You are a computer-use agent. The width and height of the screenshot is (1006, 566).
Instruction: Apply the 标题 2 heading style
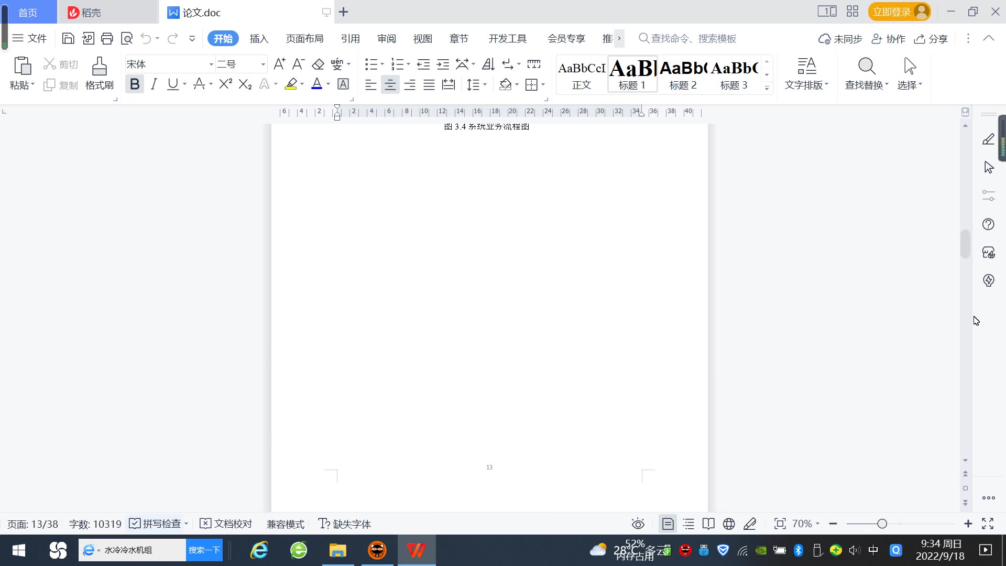(x=683, y=74)
